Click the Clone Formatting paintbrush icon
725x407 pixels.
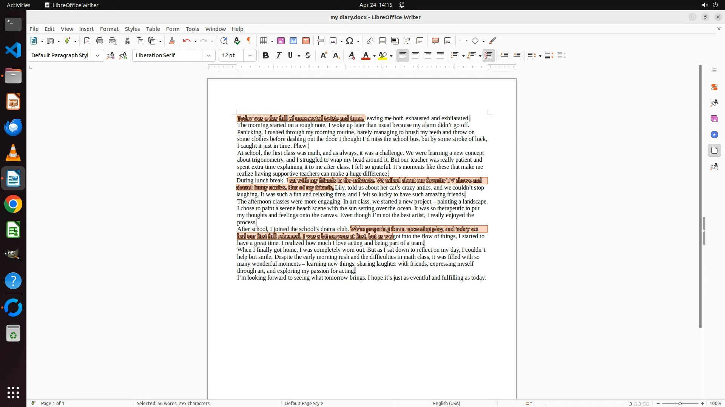(x=171, y=41)
